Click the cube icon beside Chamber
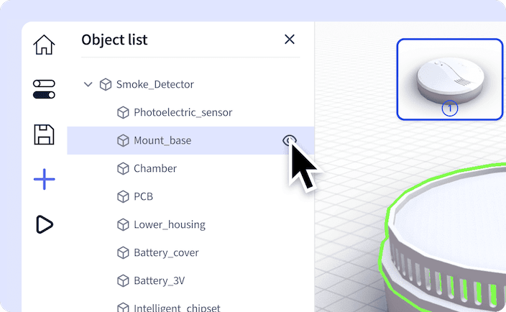 coord(123,169)
